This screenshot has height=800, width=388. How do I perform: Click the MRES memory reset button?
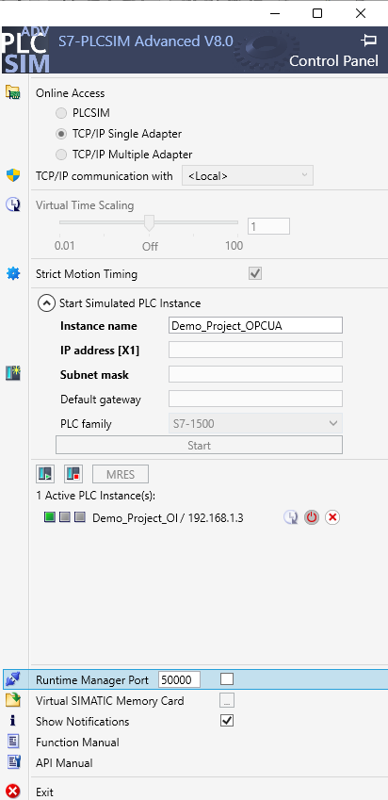point(121,474)
